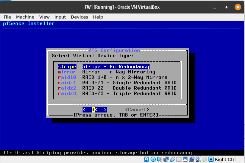
Task: Click the recording status icon
Action: pyautogui.click(x=192, y=159)
